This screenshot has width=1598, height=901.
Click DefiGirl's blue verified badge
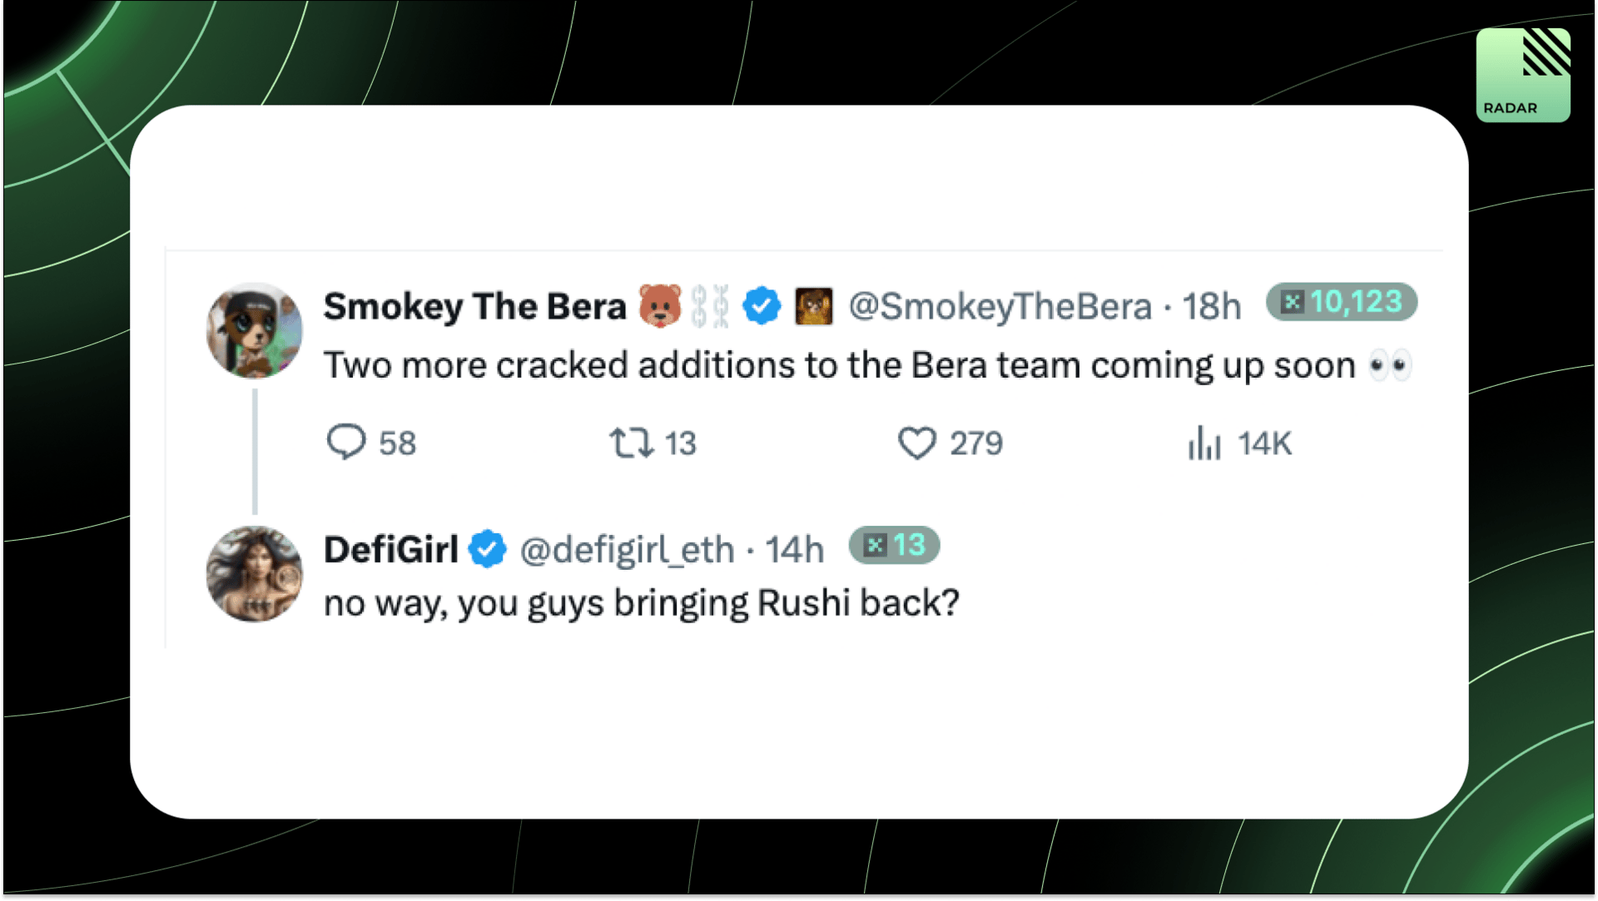[x=488, y=549]
